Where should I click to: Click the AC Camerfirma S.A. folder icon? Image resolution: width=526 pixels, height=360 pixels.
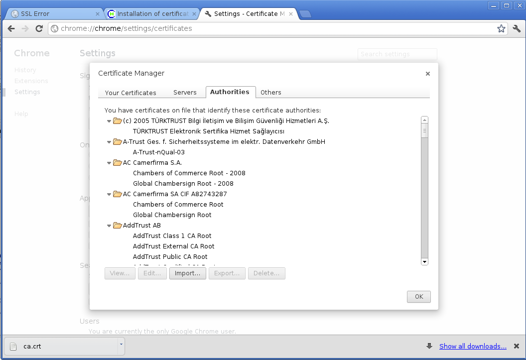click(118, 162)
